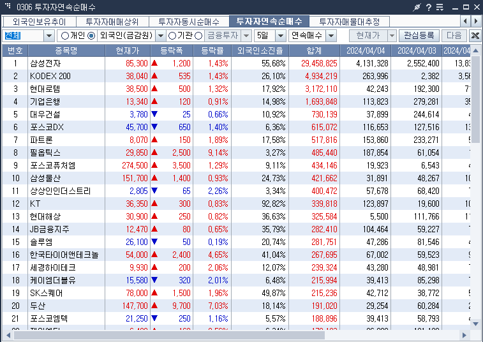Select the 개인 radio button
Viewport: 483px width, 342px height.
[64, 36]
